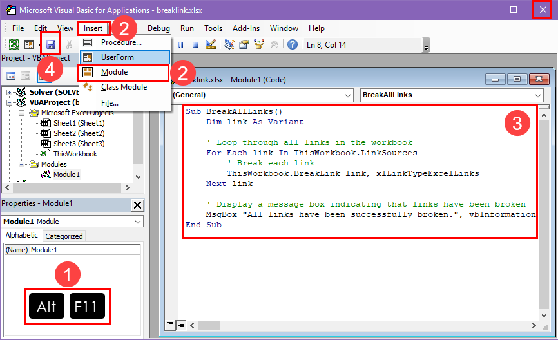Collapse the Microsoft Excel Objects folder
Screen dimensions: 558x340
point(22,113)
